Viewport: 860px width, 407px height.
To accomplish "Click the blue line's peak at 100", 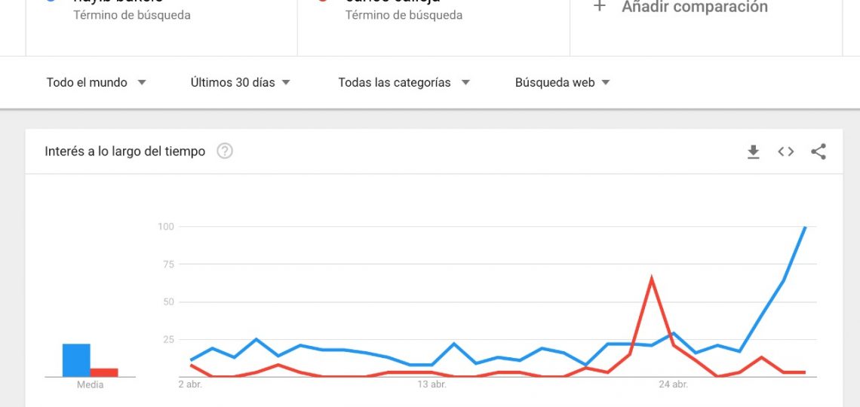I will [x=805, y=227].
